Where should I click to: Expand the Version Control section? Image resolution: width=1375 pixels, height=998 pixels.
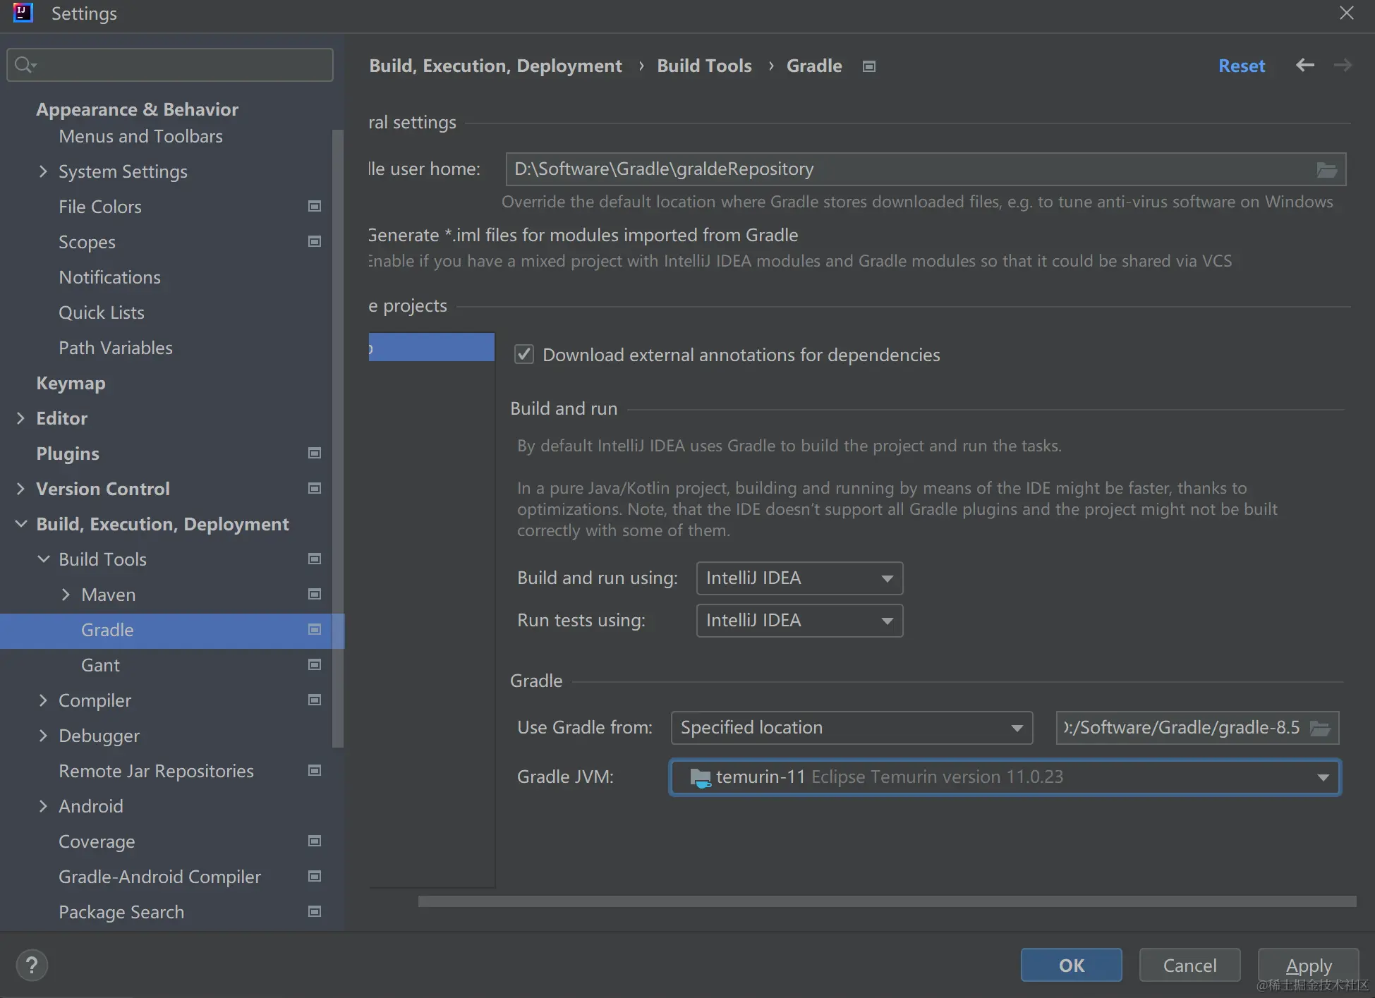coord(20,489)
